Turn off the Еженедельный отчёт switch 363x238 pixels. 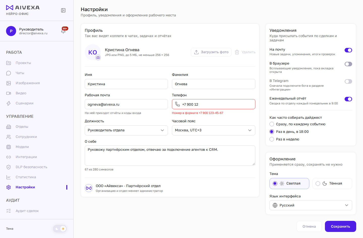pyautogui.click(x=348, y=99)
